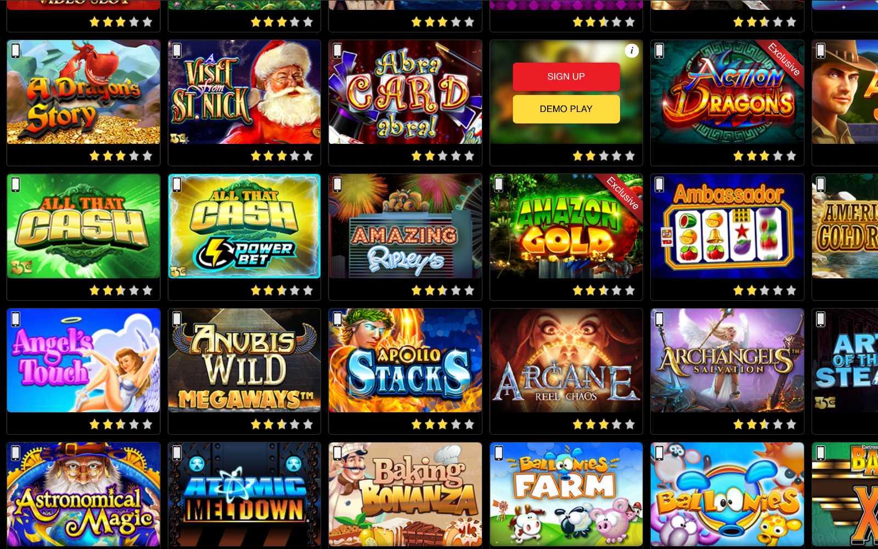Open the Apollo Stacks game thumbnail
The width and height of the screenshot is (878, 549).
(x=405, y=360)
